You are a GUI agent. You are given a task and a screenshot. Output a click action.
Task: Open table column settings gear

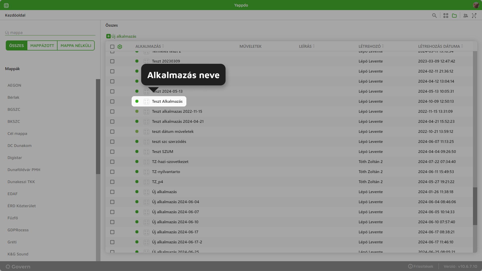(120, 47)
